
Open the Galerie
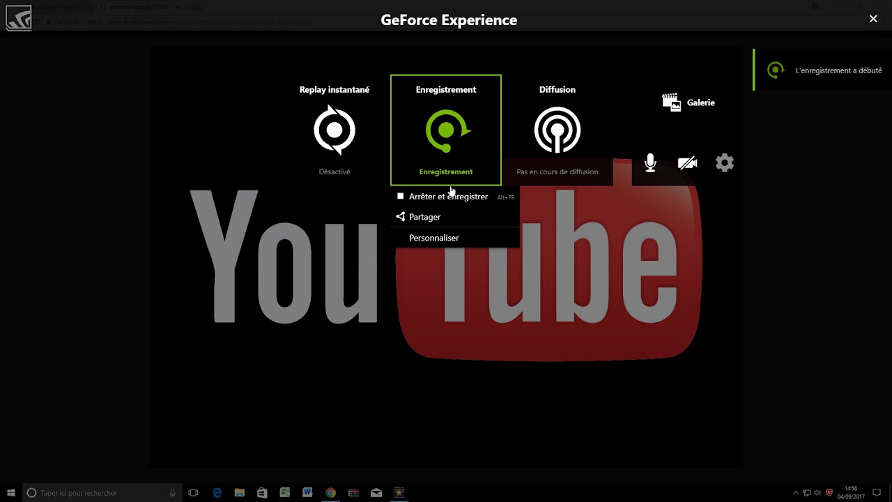point(689,102)
